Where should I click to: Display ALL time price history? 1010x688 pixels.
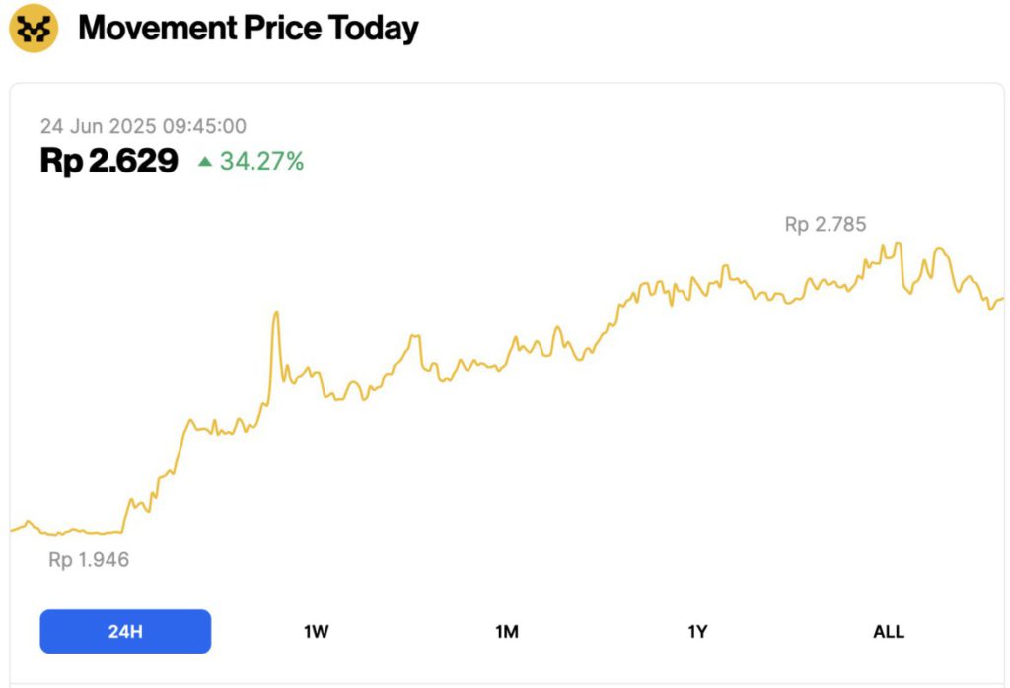click(888, 632)
